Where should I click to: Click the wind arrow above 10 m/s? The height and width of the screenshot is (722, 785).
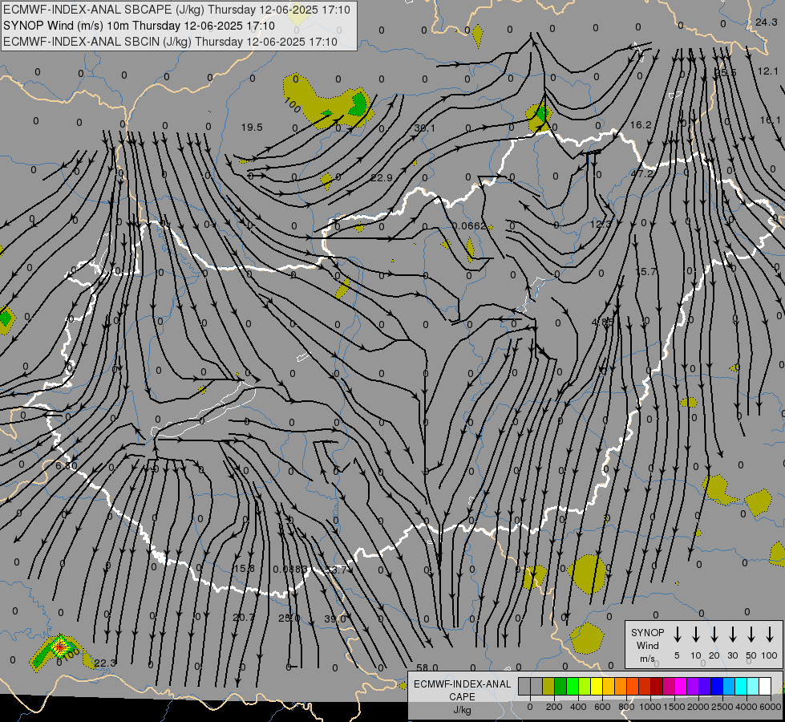tap(695, 635)
